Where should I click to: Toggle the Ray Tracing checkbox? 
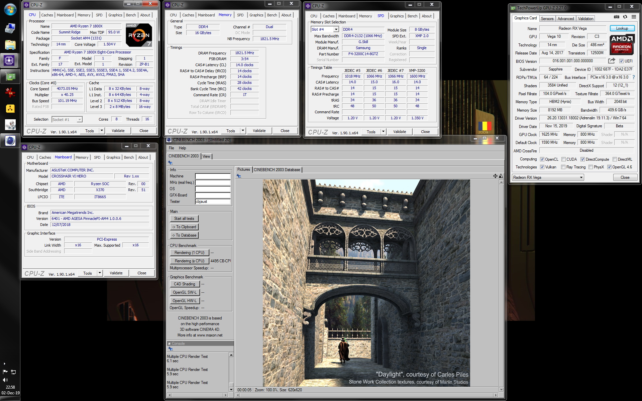[563, 167]
